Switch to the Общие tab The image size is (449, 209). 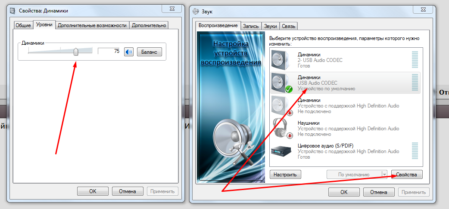click(x=23, y=25)
